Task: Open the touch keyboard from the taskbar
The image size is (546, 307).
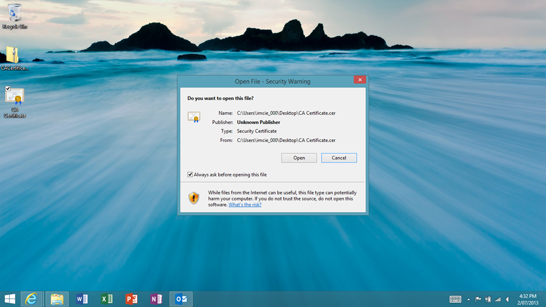Action: 455,299
